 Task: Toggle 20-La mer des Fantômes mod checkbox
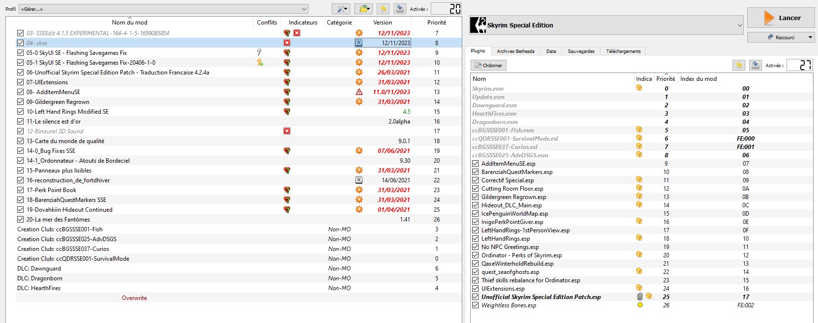(20, 219)
